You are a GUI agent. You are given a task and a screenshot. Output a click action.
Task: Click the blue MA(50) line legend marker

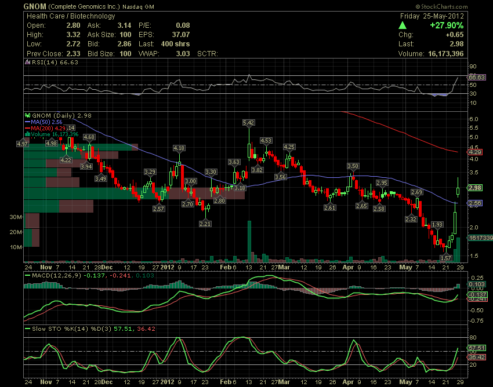click(x=27, y=122)
